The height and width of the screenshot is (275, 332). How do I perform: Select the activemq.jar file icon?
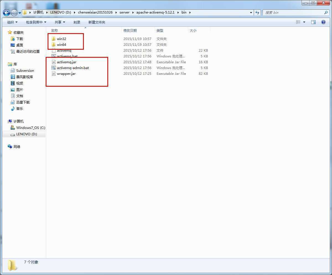point(54,62)
